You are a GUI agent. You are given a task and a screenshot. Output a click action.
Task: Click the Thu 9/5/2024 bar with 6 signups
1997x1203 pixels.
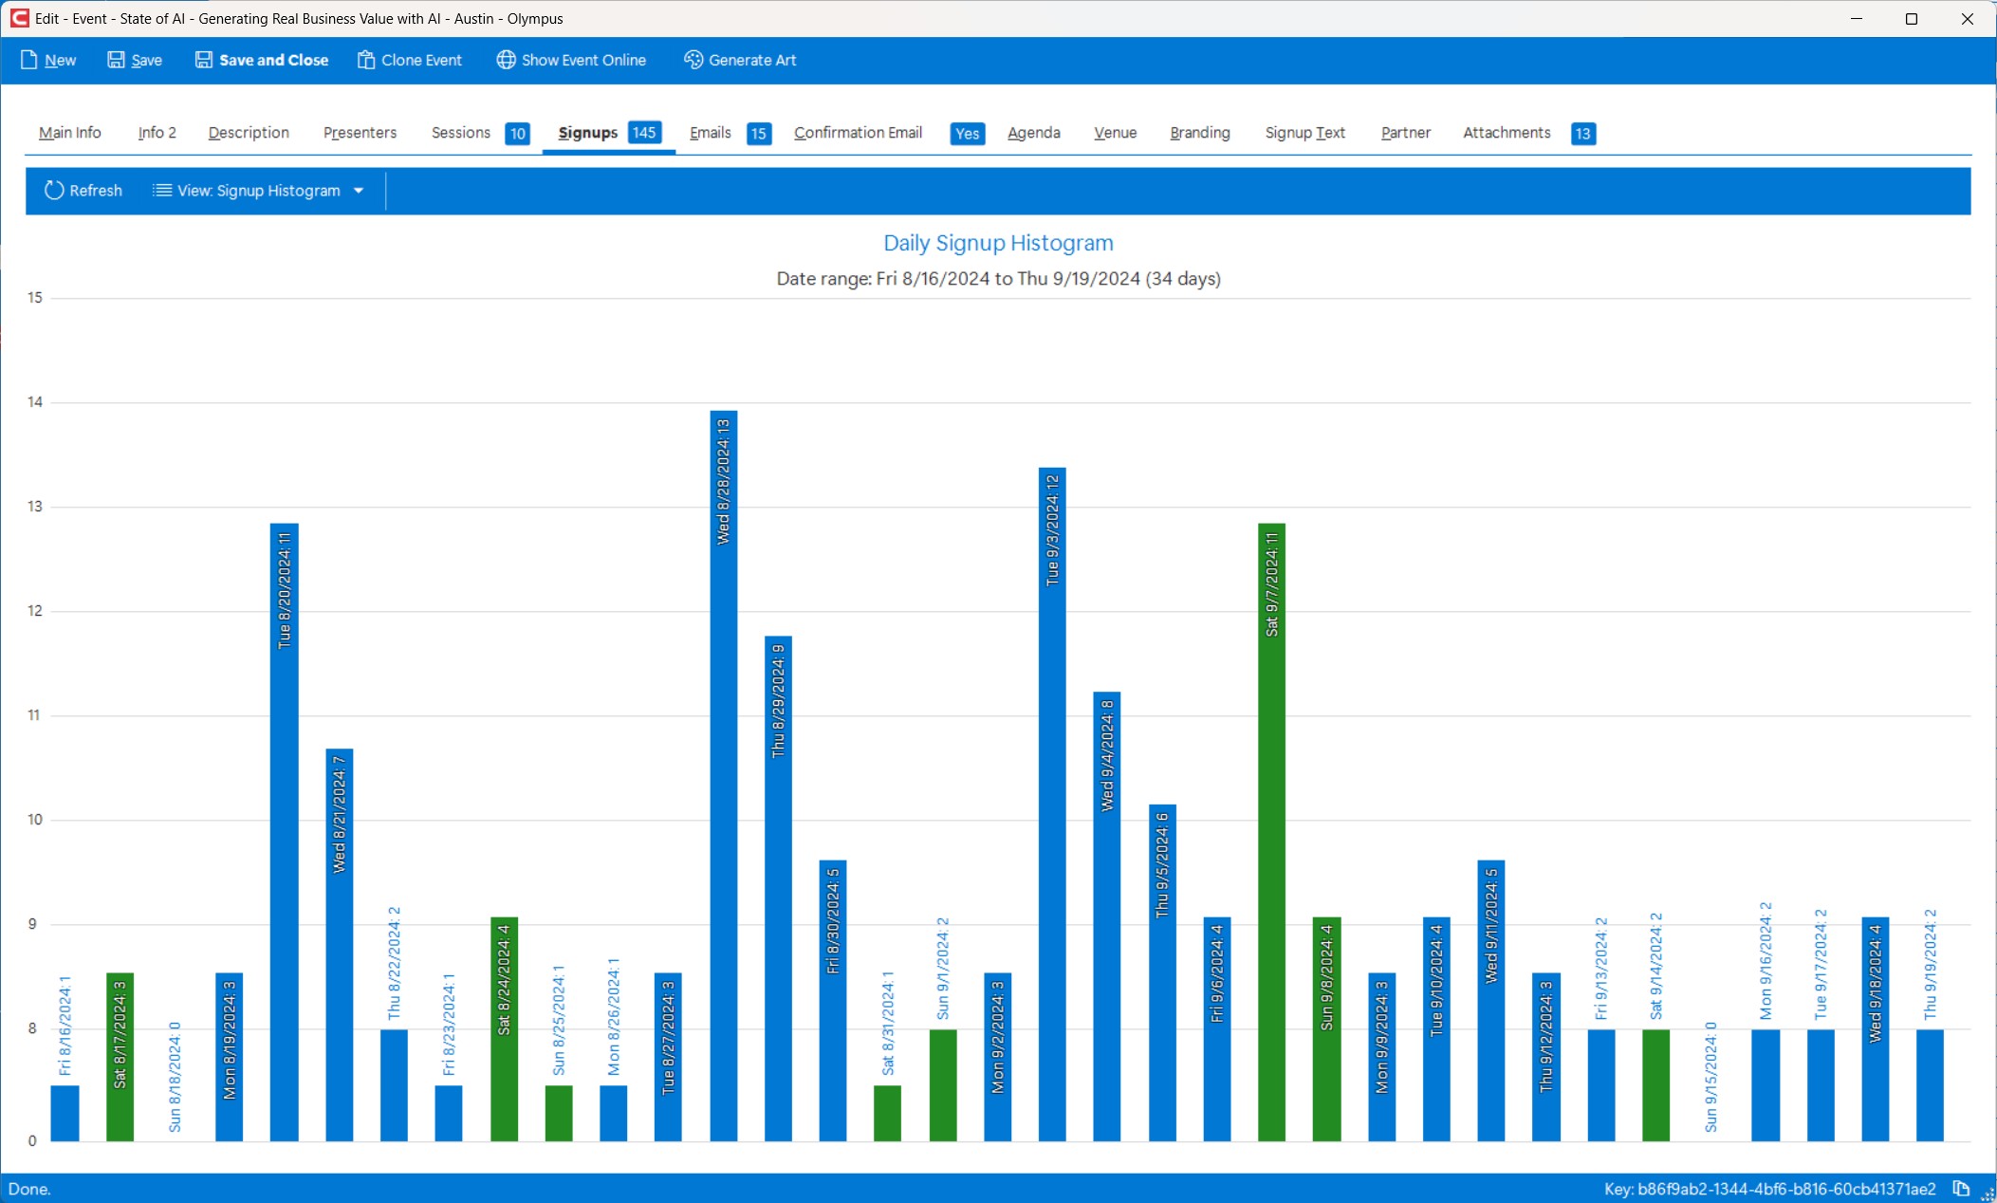pyautogui.click(x=1162, y=973)
